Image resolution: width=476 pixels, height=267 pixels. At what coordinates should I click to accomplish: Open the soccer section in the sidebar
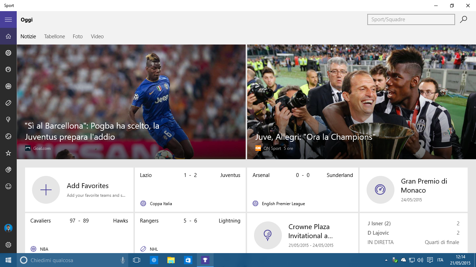[8, 53]
